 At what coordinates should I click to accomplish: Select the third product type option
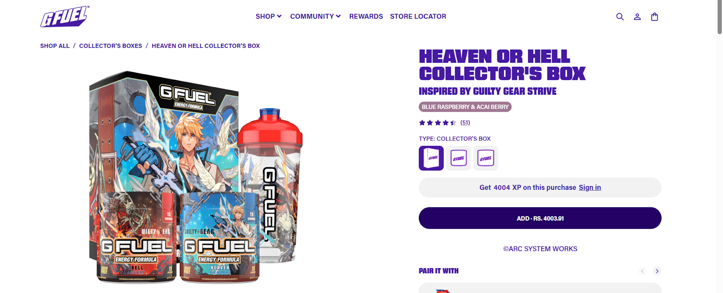click(x=486, y=158)
